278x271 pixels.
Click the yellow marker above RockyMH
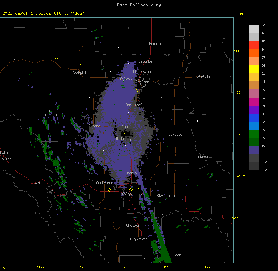[x=80, y=66]
